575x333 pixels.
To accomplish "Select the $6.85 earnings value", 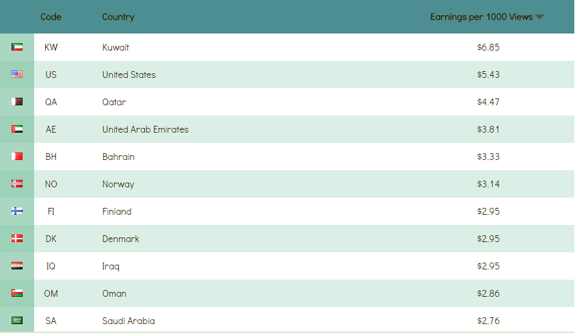I will tap(488, 47).
